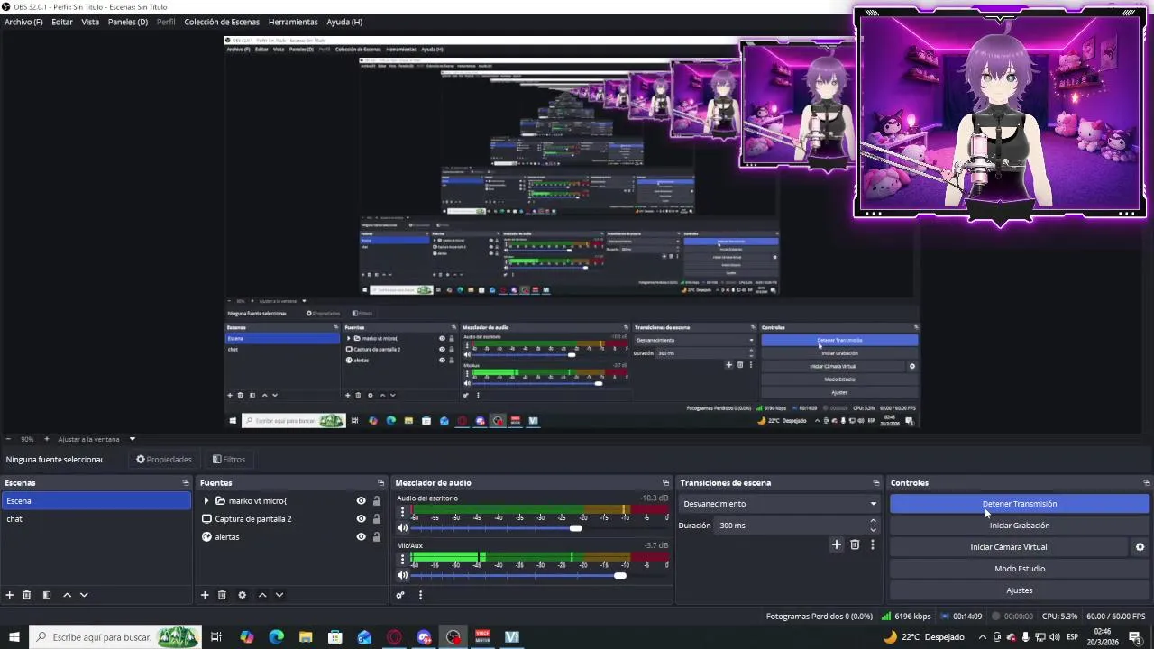Toggle lock on alertas source

pyautogui.click(x=377, y=537)
